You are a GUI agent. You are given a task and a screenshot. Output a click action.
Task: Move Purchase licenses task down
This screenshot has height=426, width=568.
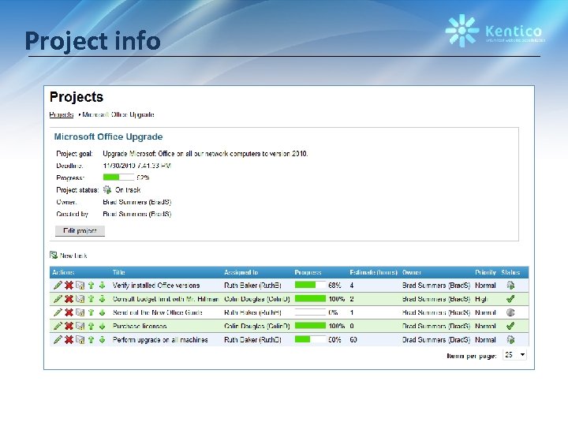click(102, 326)
